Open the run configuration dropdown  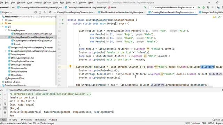[x=172, y=7]
